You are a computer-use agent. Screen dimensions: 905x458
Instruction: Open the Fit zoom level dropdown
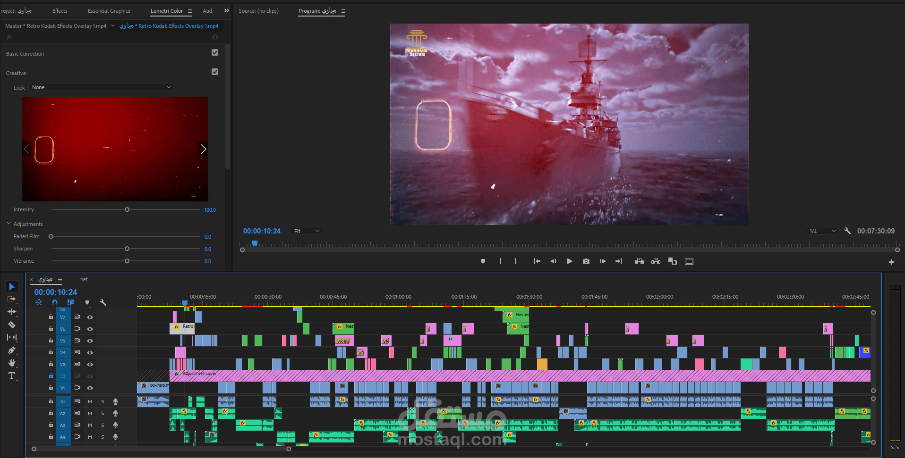tap(306, 231)
